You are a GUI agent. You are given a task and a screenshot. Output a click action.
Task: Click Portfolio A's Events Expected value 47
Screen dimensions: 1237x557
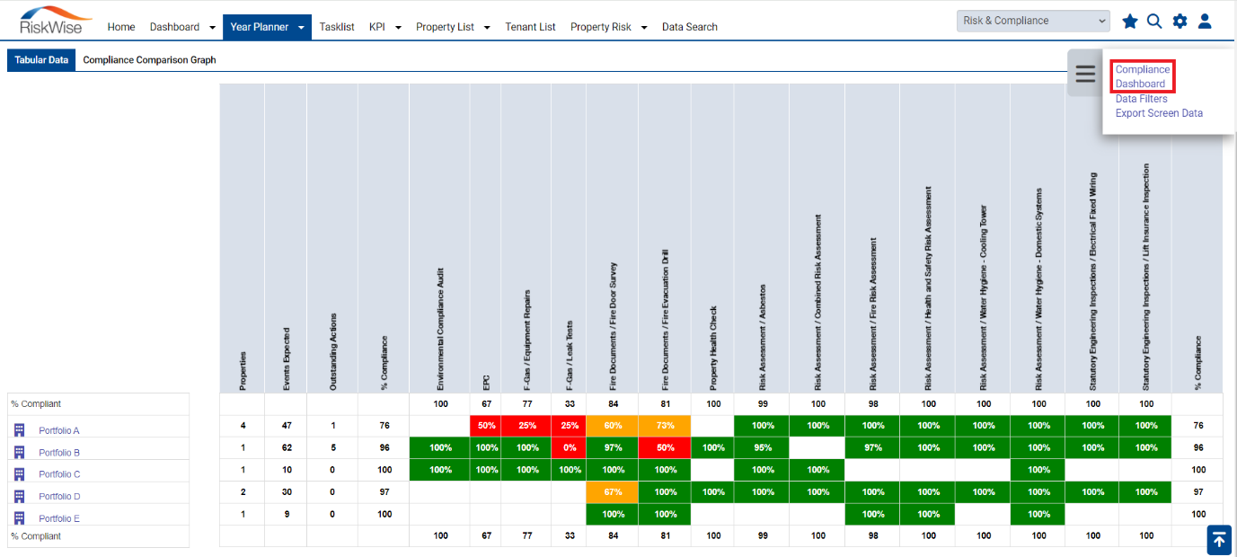pos(286,426)
